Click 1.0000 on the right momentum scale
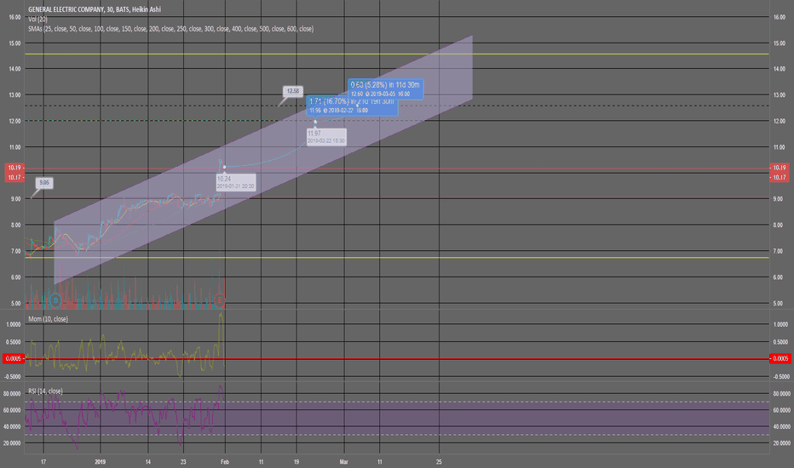Screen dimensions: 794x468 (x=780, y=325)
